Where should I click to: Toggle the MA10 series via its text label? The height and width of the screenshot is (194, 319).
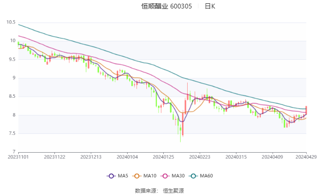pyautogui.click(x=150, y=176)
